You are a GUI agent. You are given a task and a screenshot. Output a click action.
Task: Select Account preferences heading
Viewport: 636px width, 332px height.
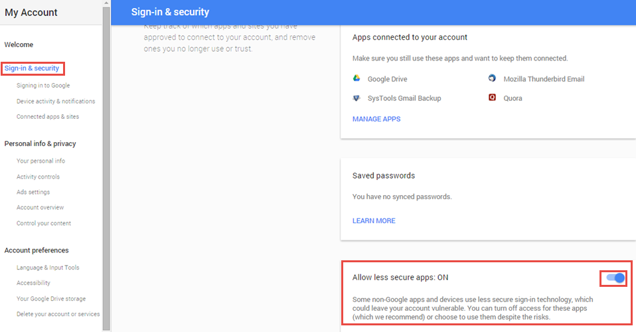pyautogui.click(x=37, y=250)
